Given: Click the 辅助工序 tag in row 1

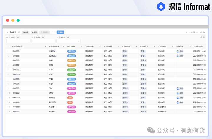Looking at the screenshot, I should [72, 51].
